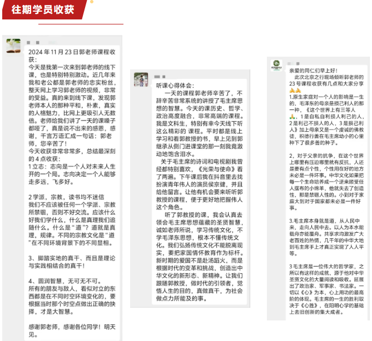The image size is (372, 341).
Task: Click the line 1立志：志向是一个人对未来人生
Action: point(72,167)
